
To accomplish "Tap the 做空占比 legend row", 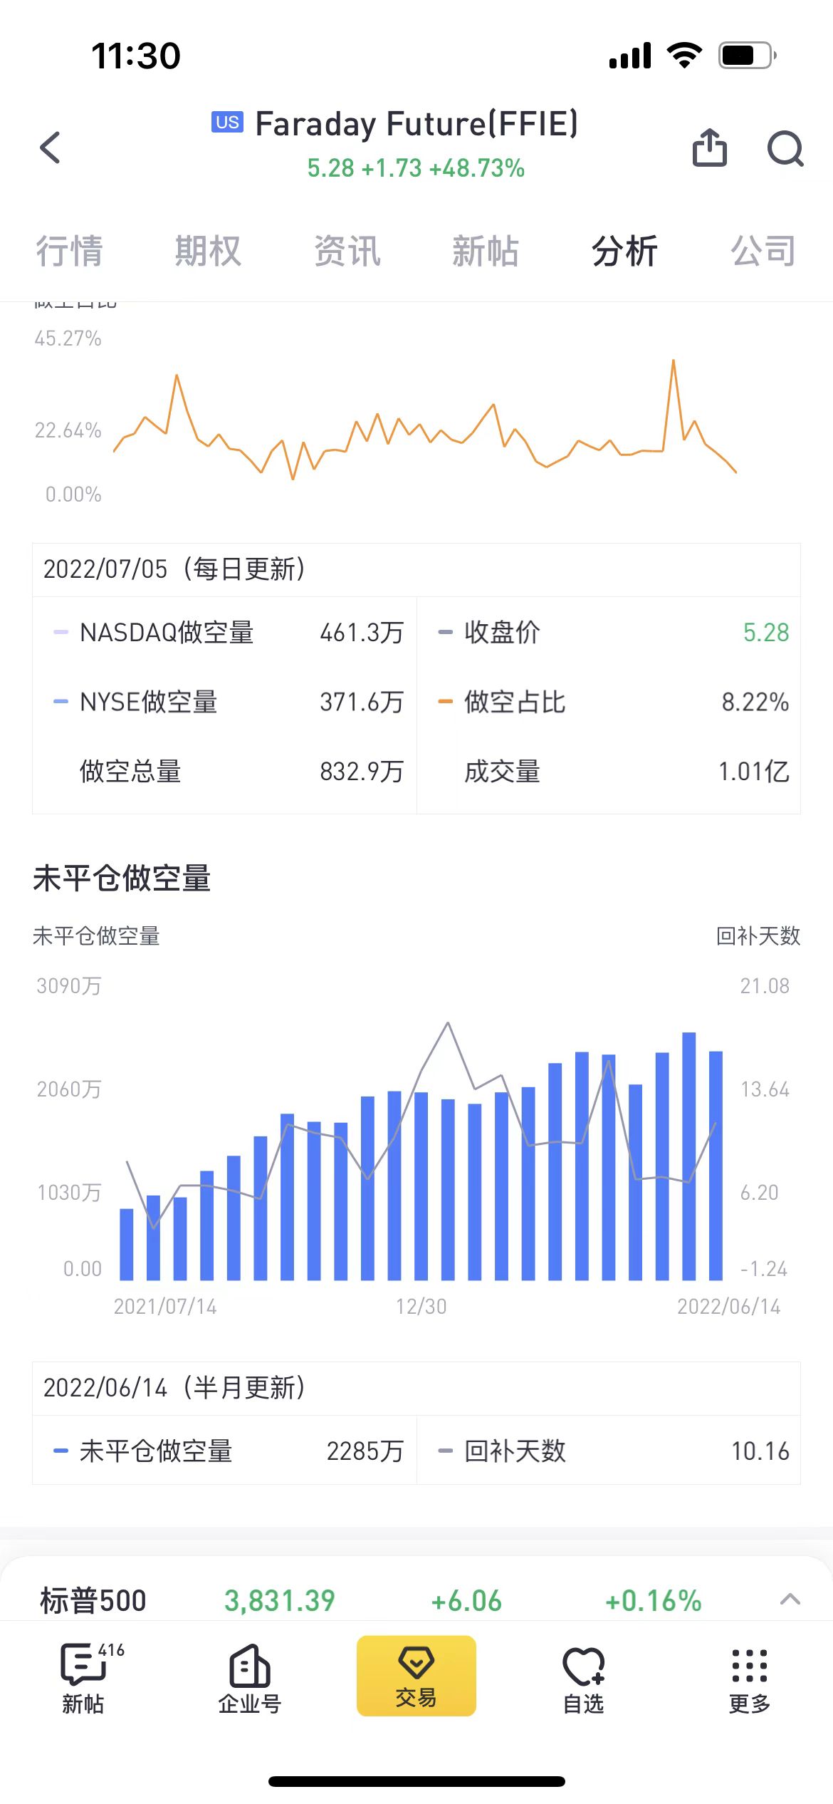I will coord(609,702).
